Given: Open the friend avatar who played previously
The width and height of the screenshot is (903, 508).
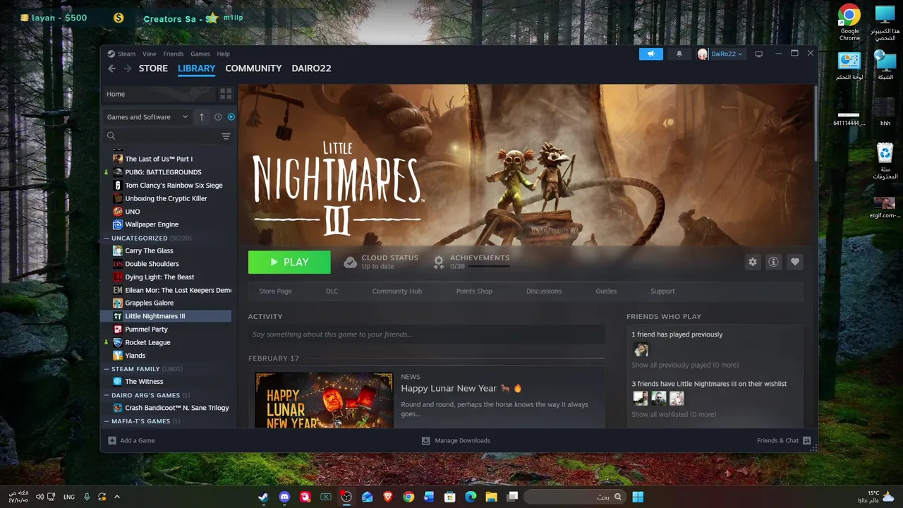Looking at the screenshot, I should click(641, 350).
